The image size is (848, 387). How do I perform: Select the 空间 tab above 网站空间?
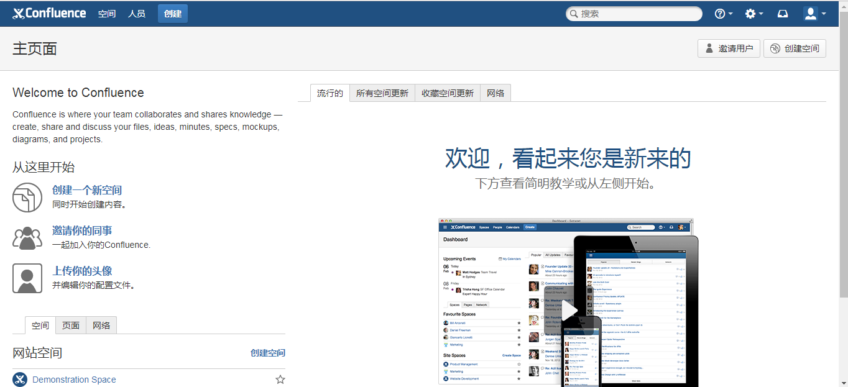tap(40, 326)
